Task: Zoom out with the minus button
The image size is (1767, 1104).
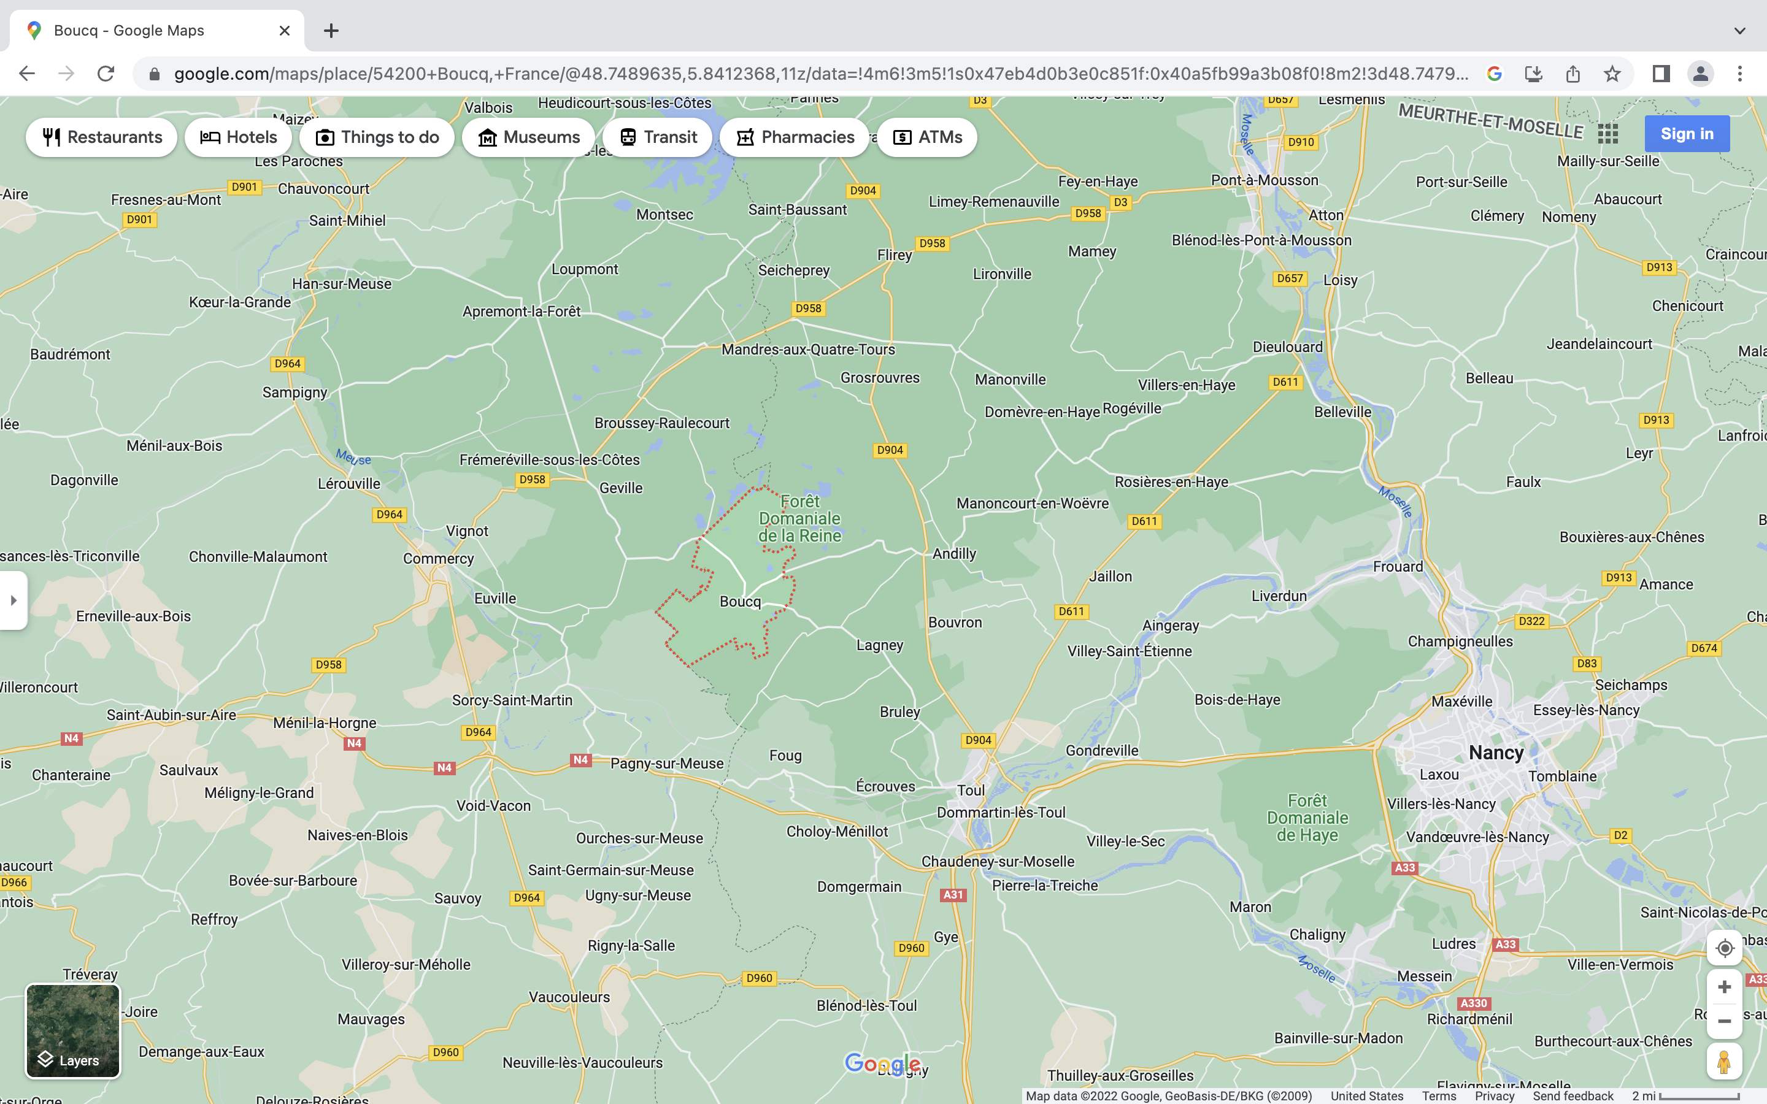Action: (x=1725, y=1021)
